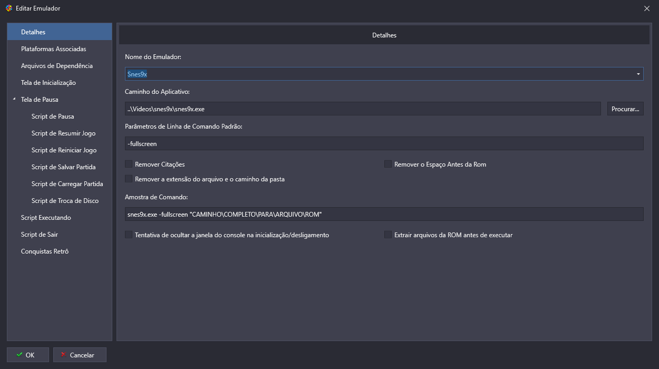Click the Procurar... browse button
Screen dimensions: 659x369
[625, 109]
